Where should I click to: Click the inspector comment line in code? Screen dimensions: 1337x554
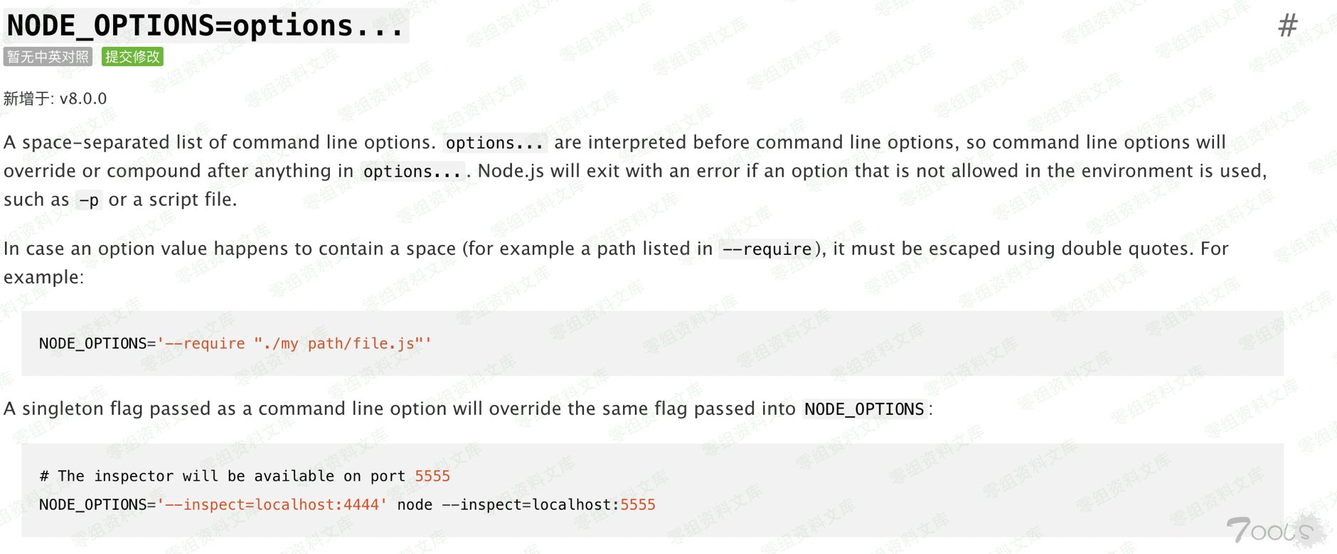pos(222,476)
